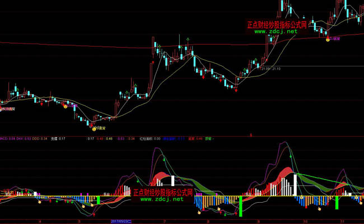Click the small red marker on panel divider
Screen dimensions: 364x224
(251, 135)
